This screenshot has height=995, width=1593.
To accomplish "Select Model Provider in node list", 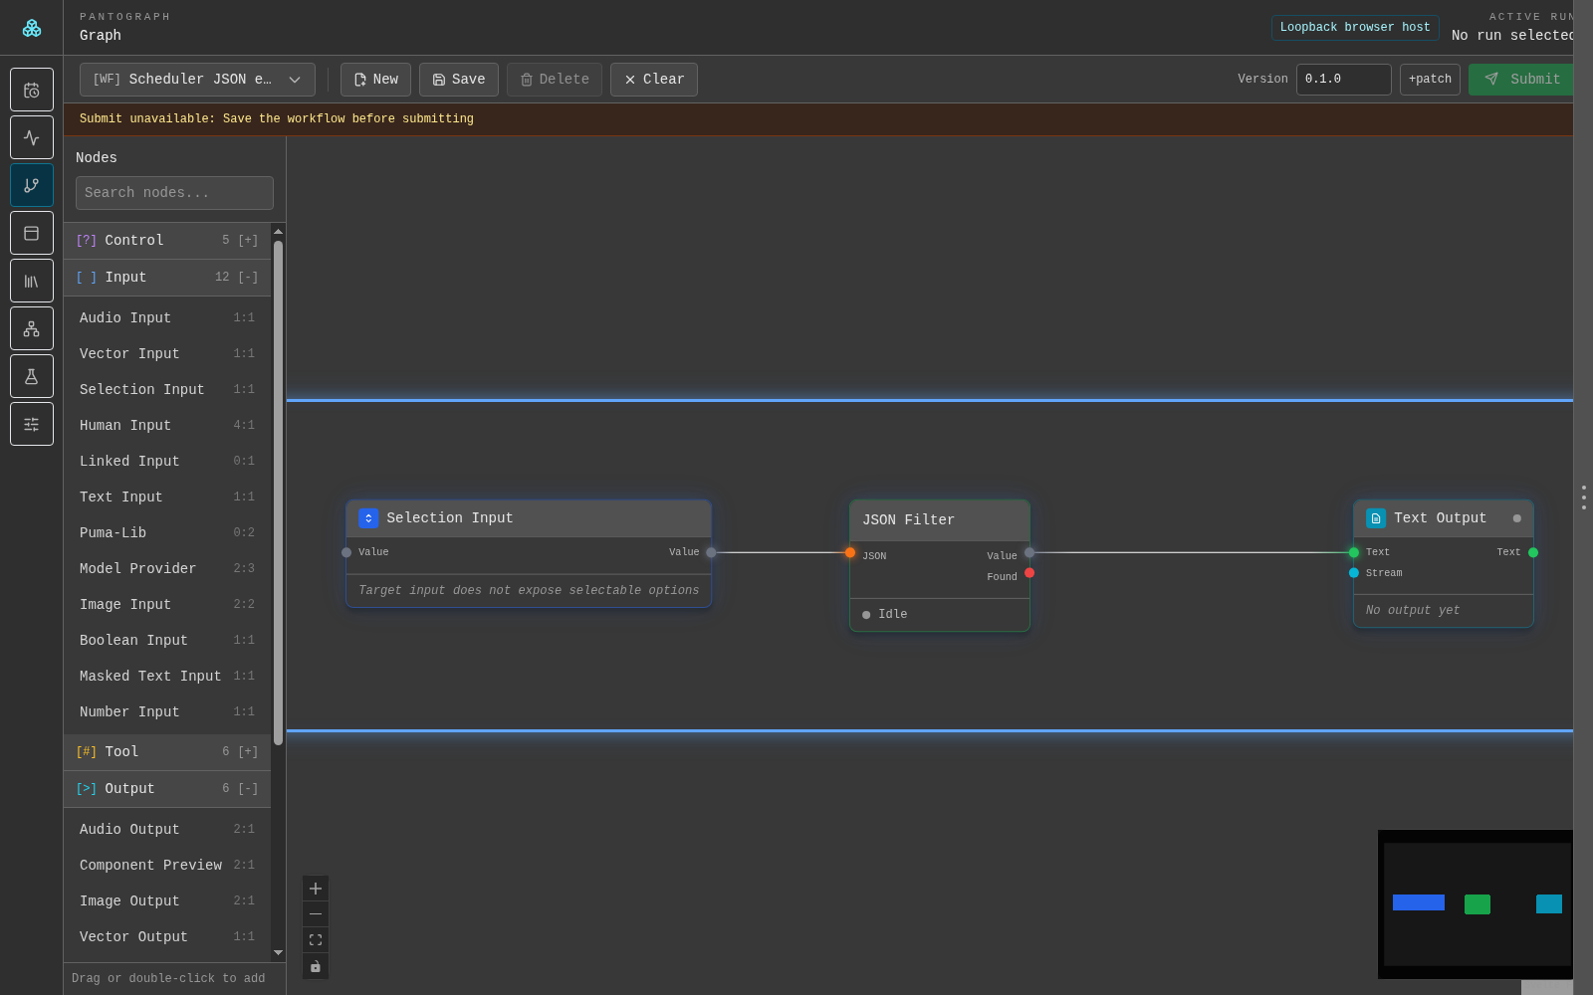I will point(167,569).
